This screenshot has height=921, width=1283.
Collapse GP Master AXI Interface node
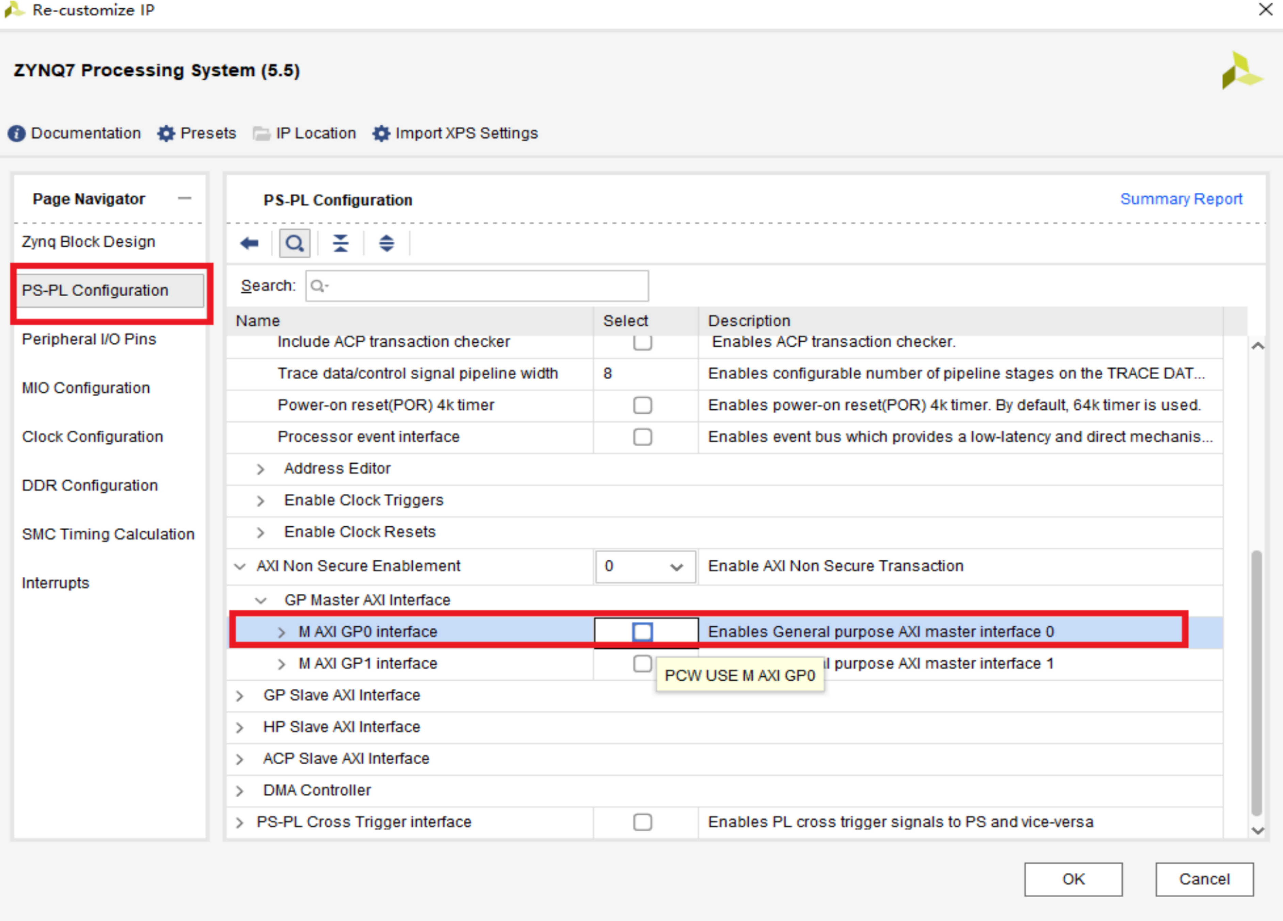(x=261, y=600)
